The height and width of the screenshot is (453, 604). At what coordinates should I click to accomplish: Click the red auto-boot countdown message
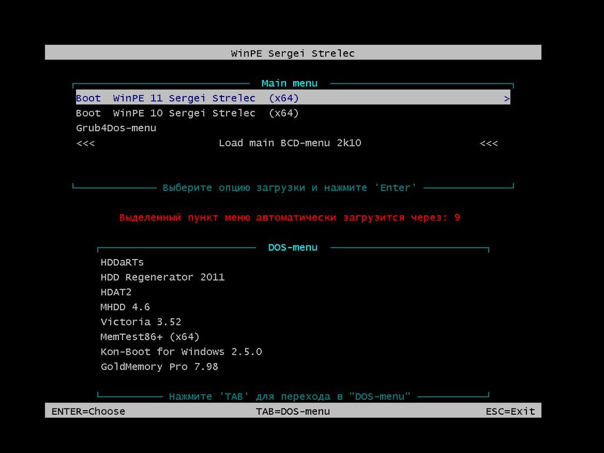click(x=290, y=218)
